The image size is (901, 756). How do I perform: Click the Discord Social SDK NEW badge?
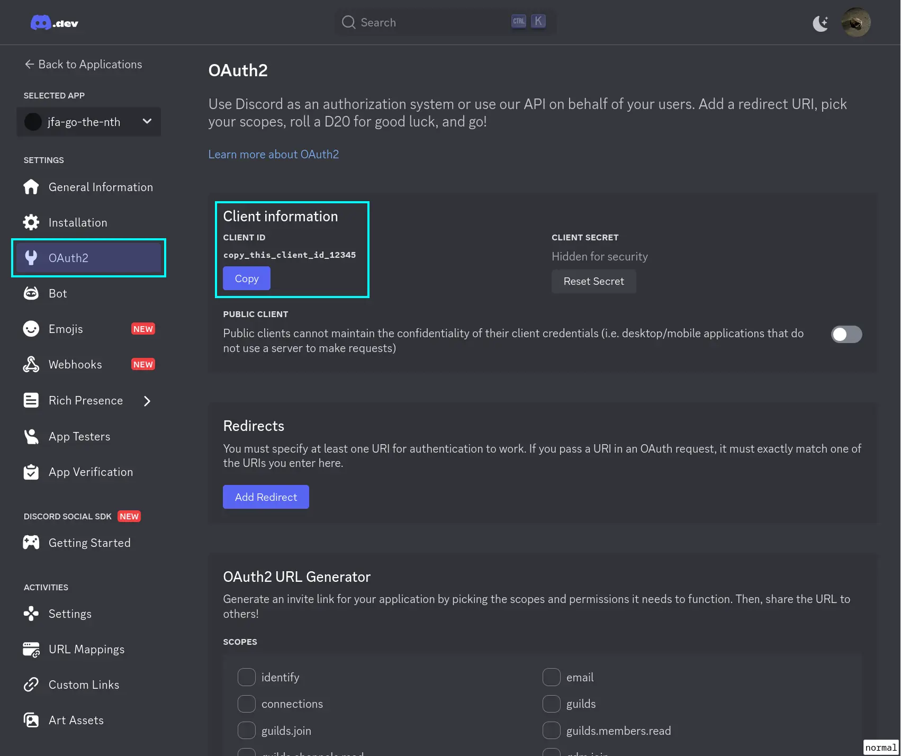click(129, 516)
